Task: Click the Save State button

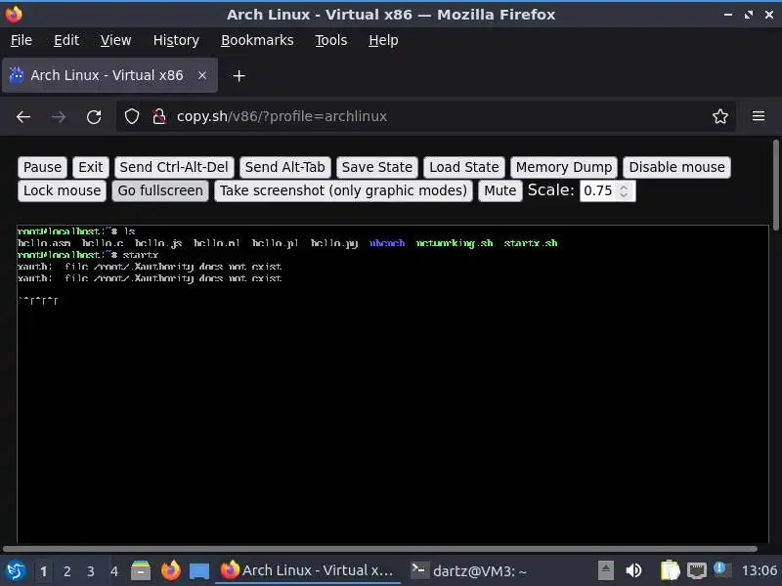Action: pyautogui.click(x=377, y=167)
